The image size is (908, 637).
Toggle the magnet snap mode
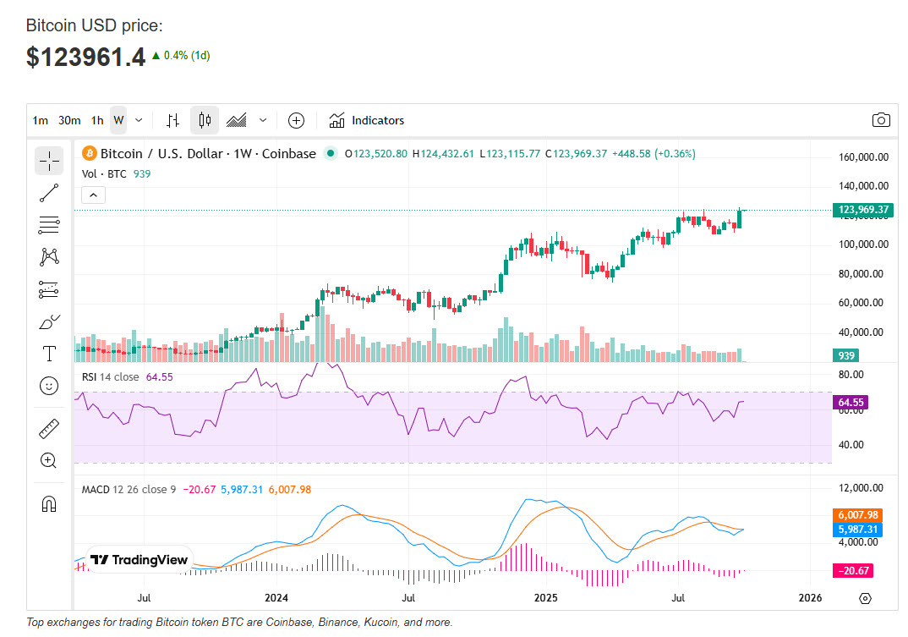pyautogui.click(x=49, y=504)
